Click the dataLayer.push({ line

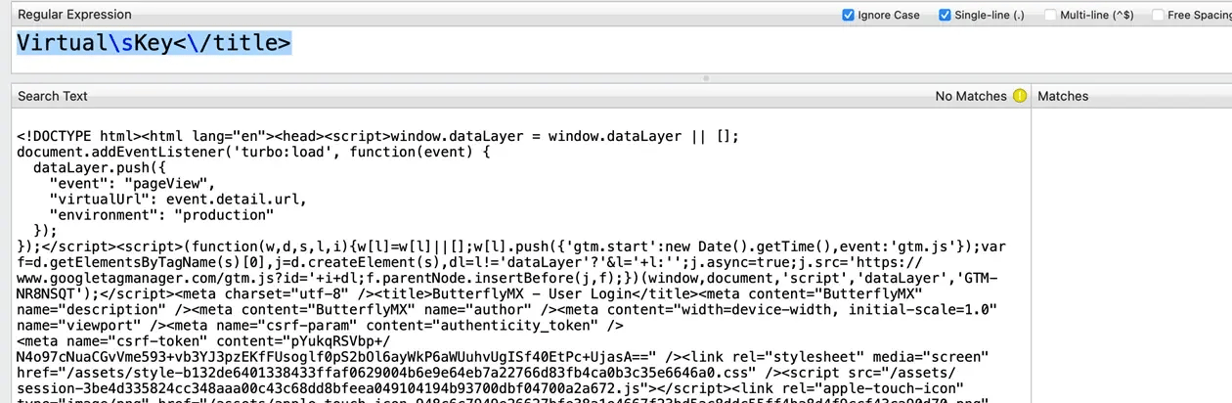coord(96,167)
